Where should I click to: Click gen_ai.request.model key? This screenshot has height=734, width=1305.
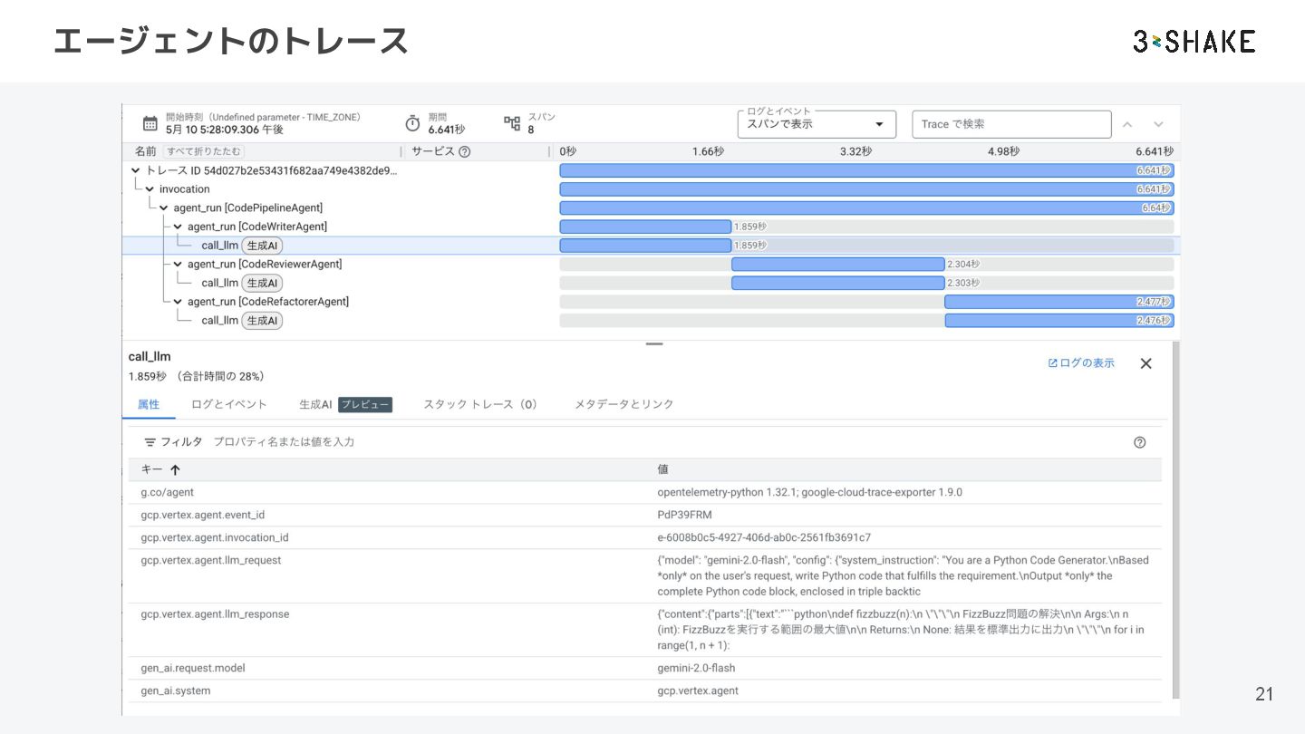pos(193,668)
